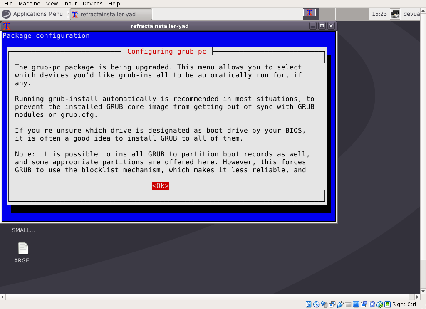
Task: Click the devua user name on panel
Action: click(x=411, y=14)
